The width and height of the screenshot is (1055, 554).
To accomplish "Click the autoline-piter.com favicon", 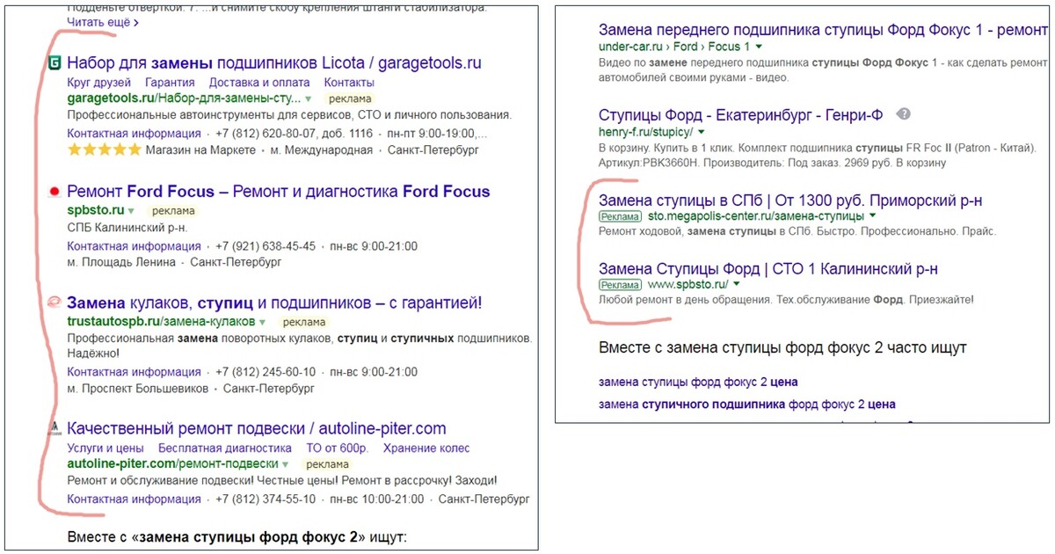I will [x=54, y=428].
